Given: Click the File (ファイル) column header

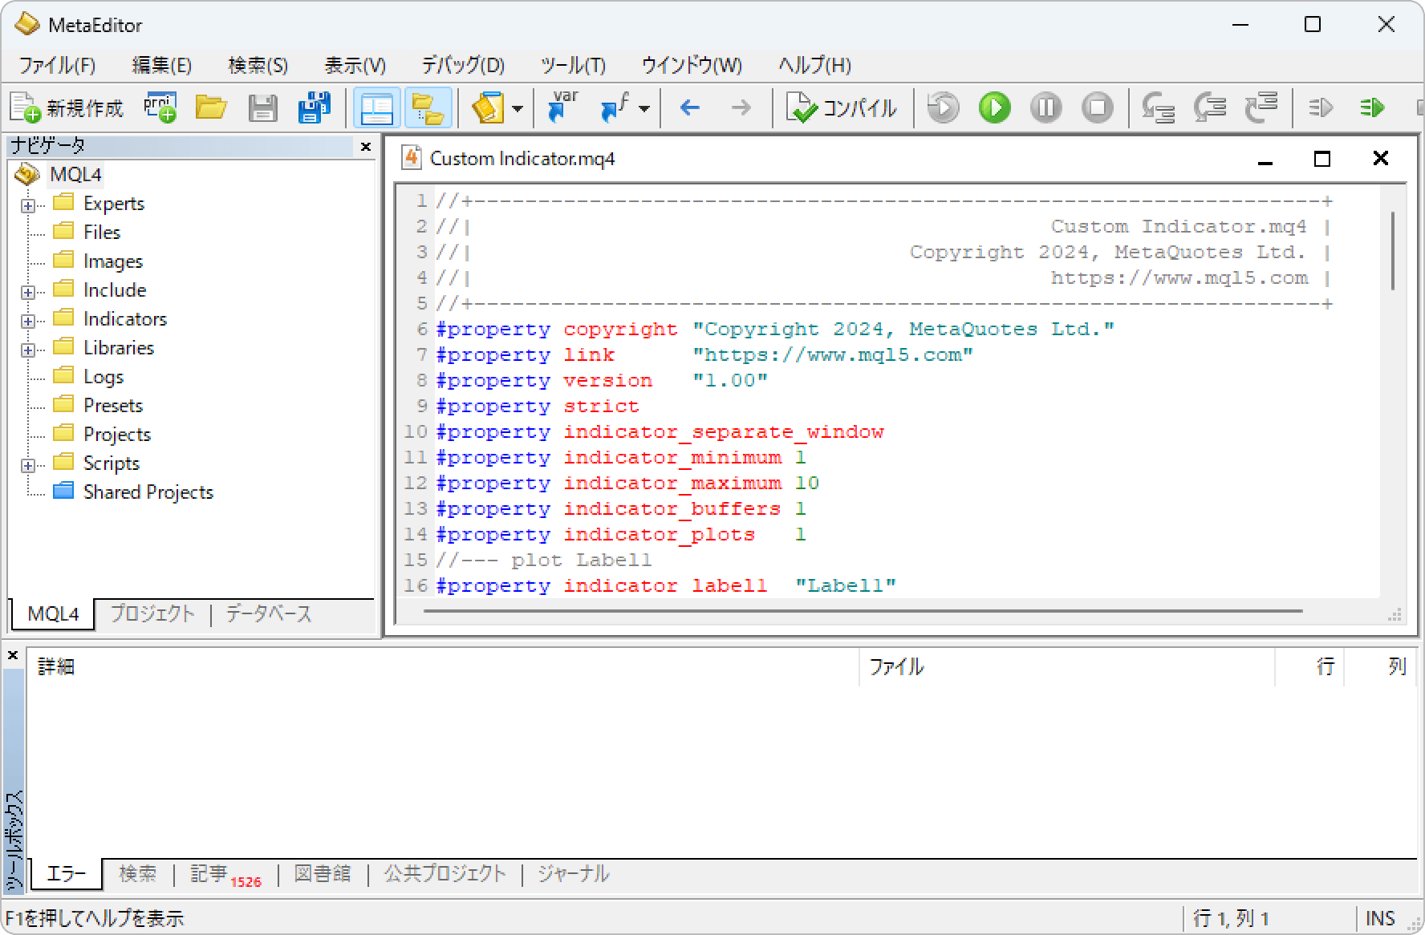Looking at the screenshot, I should [1067, 666].
